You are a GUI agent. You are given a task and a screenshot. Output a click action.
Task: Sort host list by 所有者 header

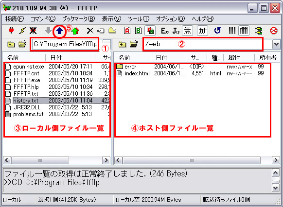[267, 58]
